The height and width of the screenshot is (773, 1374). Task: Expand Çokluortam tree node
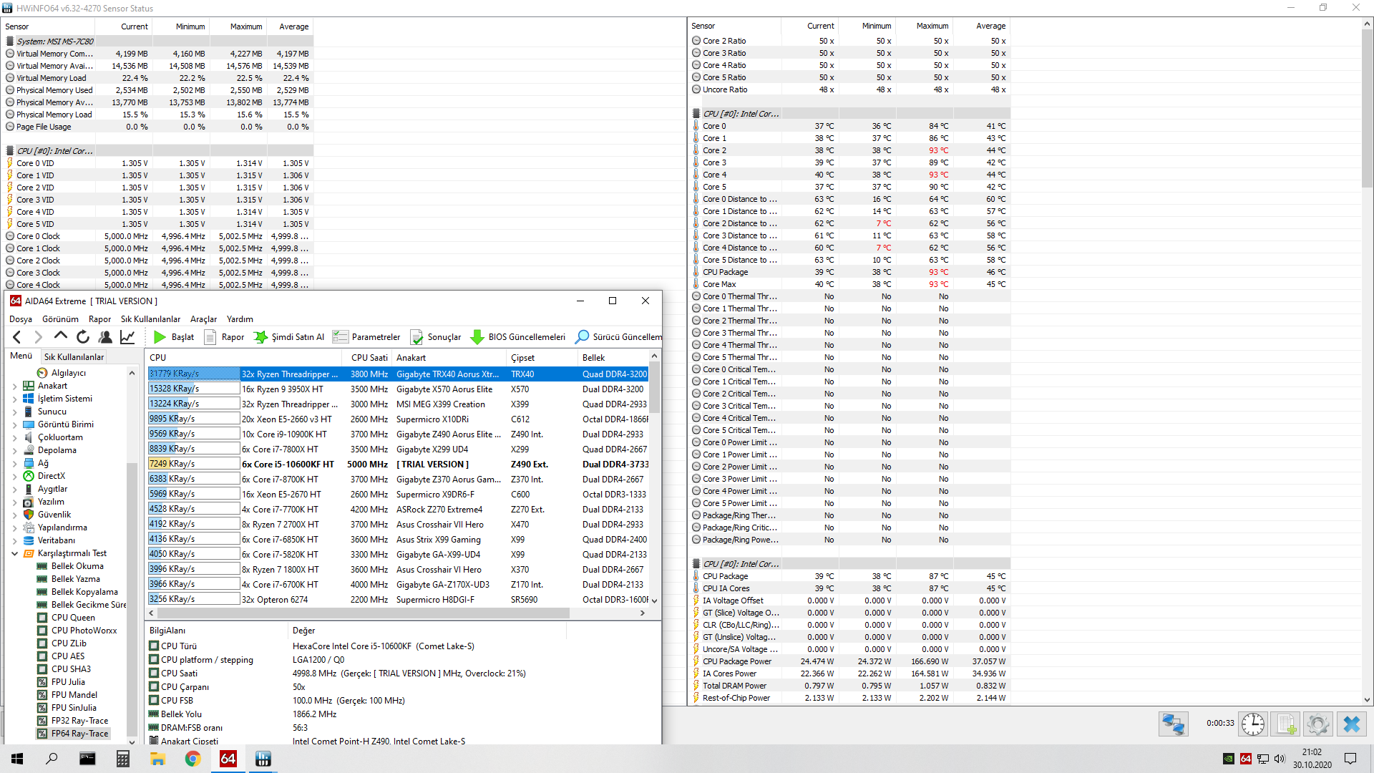(x=14, y=437)
